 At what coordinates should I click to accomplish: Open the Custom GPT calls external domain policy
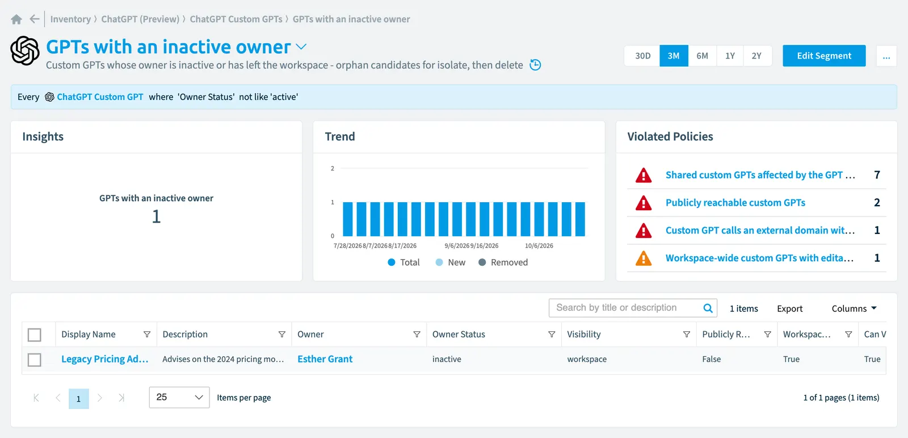[x=760, y=230]
